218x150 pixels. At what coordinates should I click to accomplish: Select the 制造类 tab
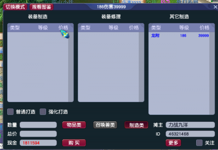[x=136, y=125]
